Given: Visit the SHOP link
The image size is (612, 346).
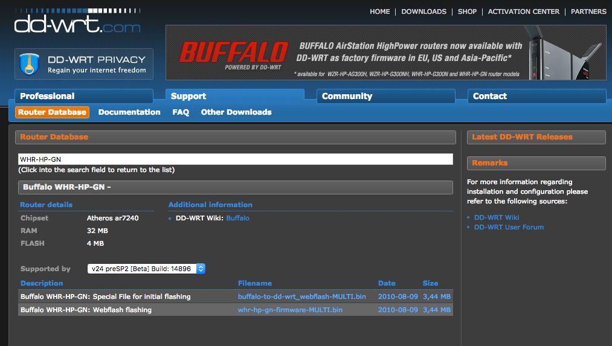Looking at the screenshot, I should pyautogui.click(x=467, y=11).
